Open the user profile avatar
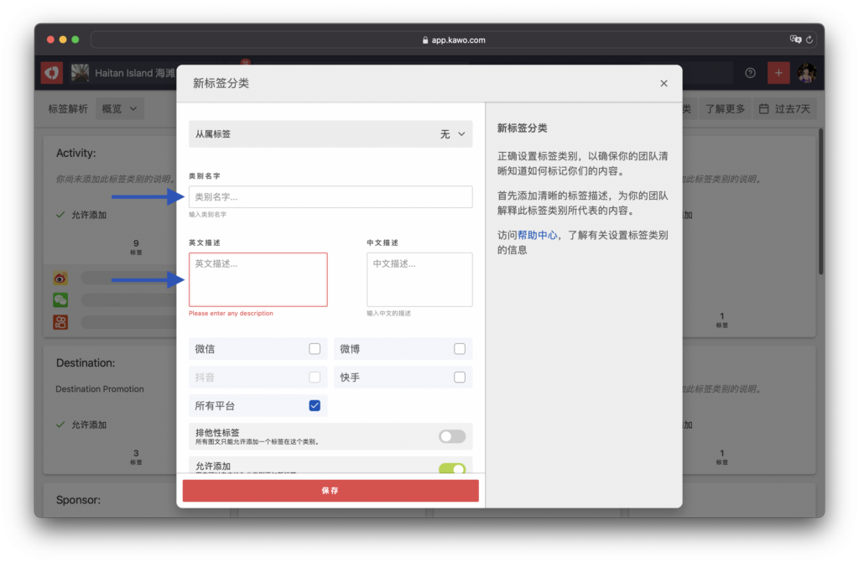Screen dimensions: 859x563 807,73
